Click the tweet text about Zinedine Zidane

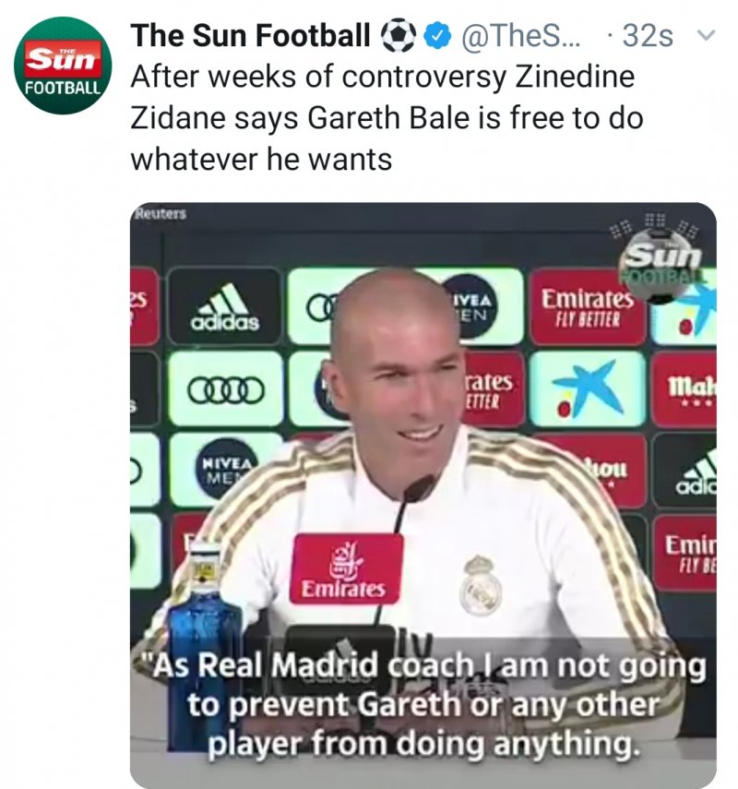[387, 118]
